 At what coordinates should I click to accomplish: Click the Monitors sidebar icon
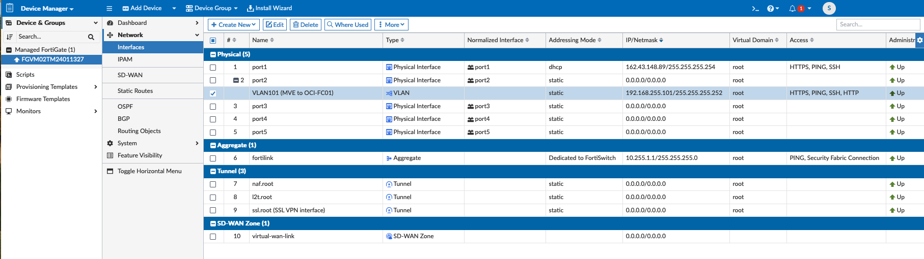(9, 111)
